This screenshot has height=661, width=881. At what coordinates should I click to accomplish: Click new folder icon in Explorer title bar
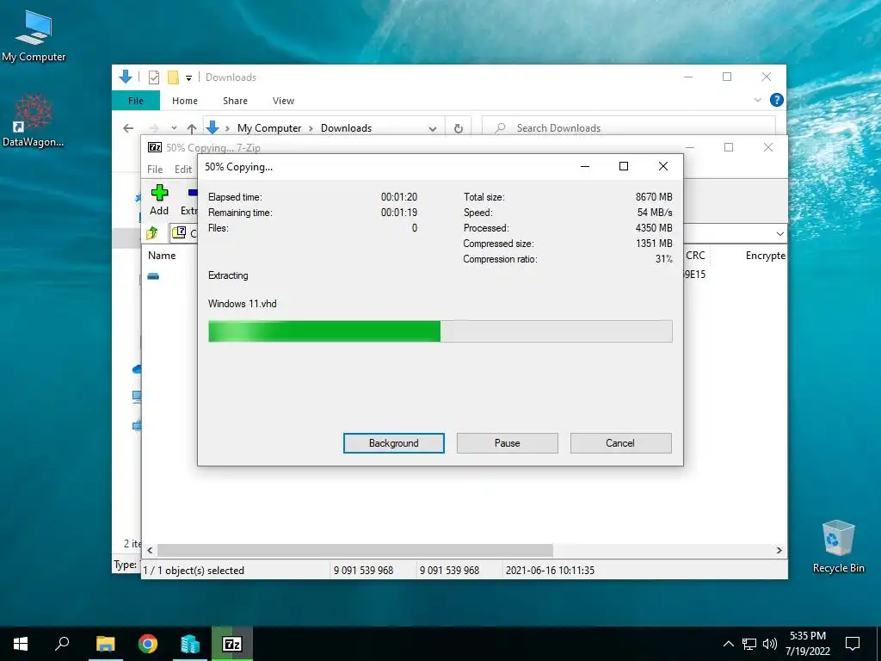[173, 77]
